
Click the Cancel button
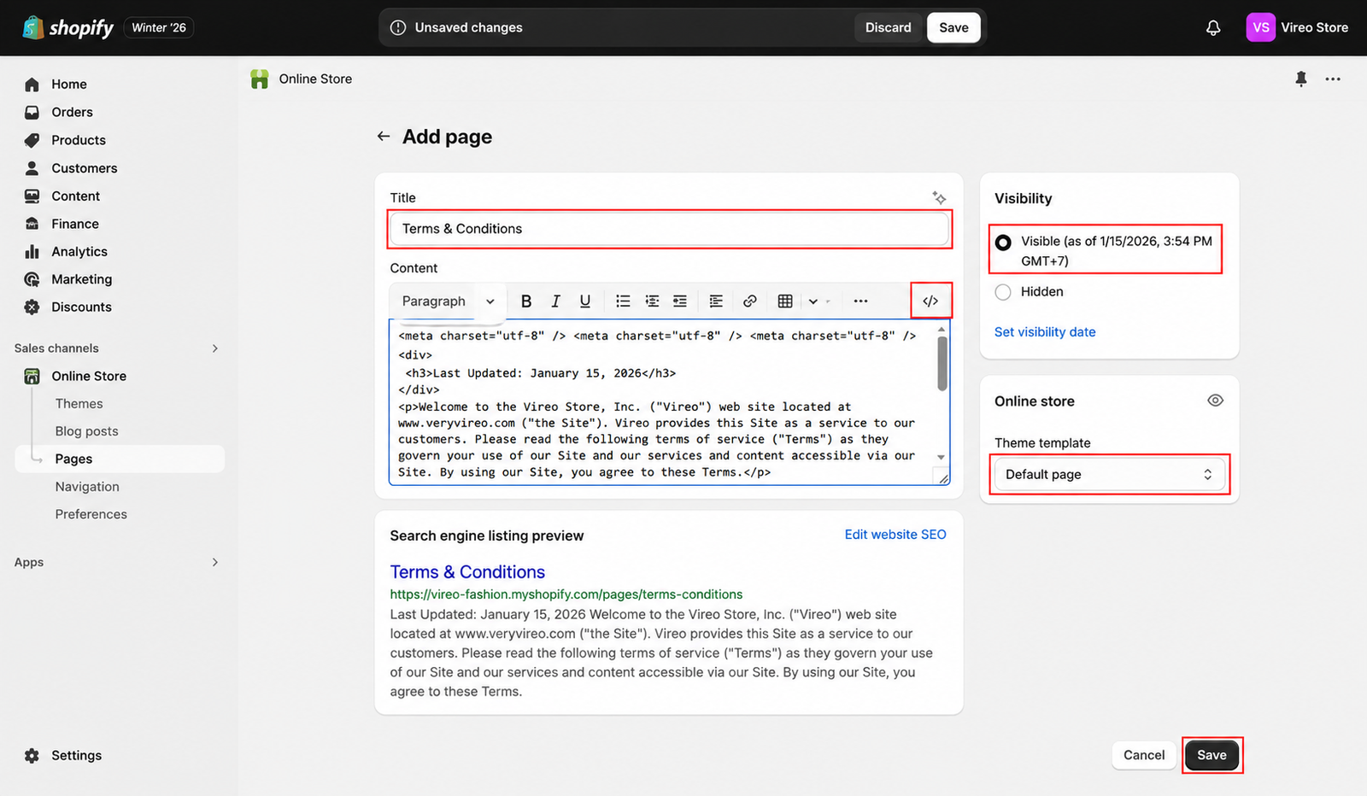[x=1144, y=755]
